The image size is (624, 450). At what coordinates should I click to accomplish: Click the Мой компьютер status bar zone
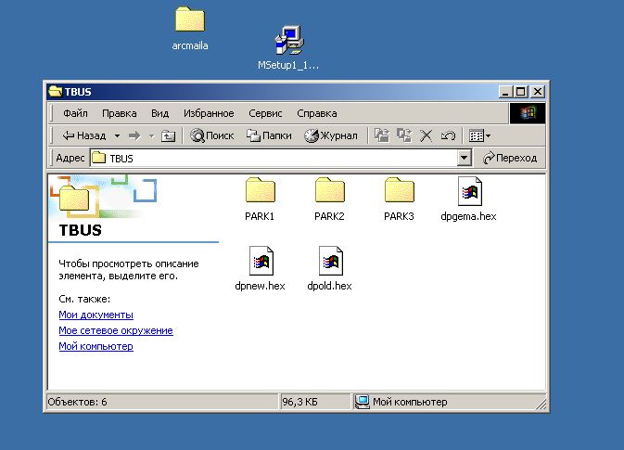click(450, 402)
